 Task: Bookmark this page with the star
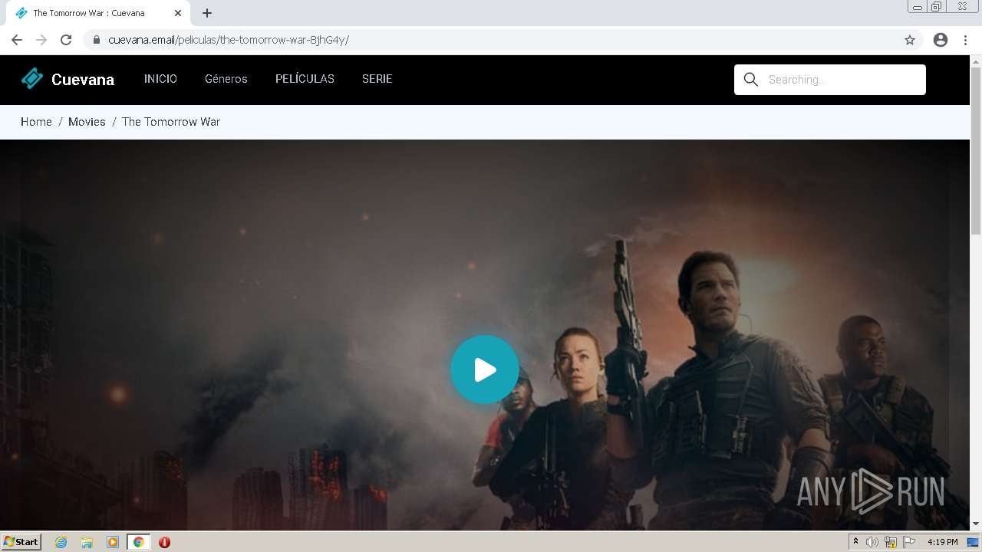(x=910, y=40)
